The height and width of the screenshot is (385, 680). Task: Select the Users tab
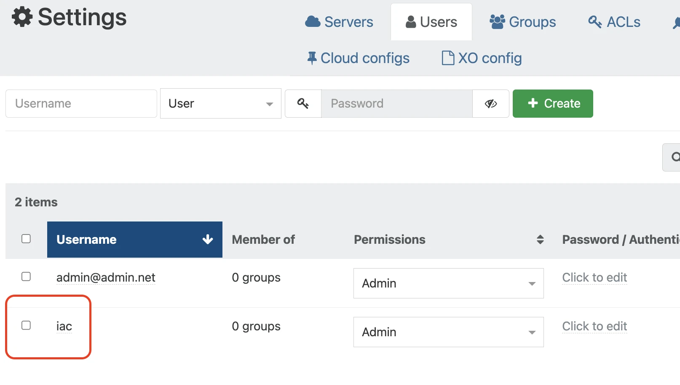[x=431, y=22]
